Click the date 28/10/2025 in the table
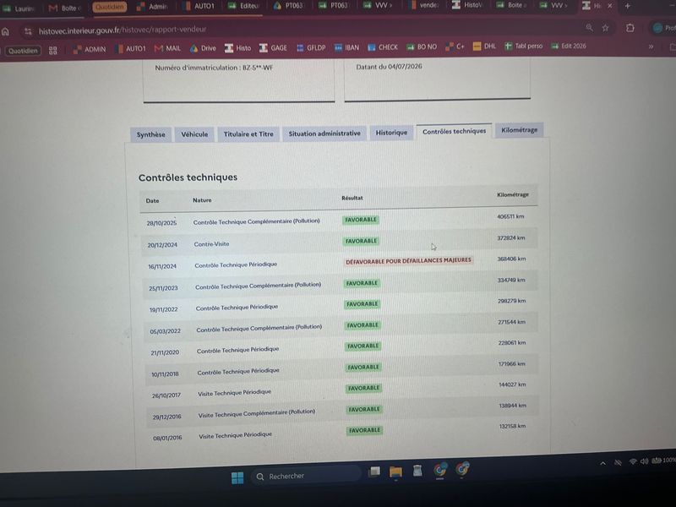This screenshot has width=676, height=507. [161, 223]
